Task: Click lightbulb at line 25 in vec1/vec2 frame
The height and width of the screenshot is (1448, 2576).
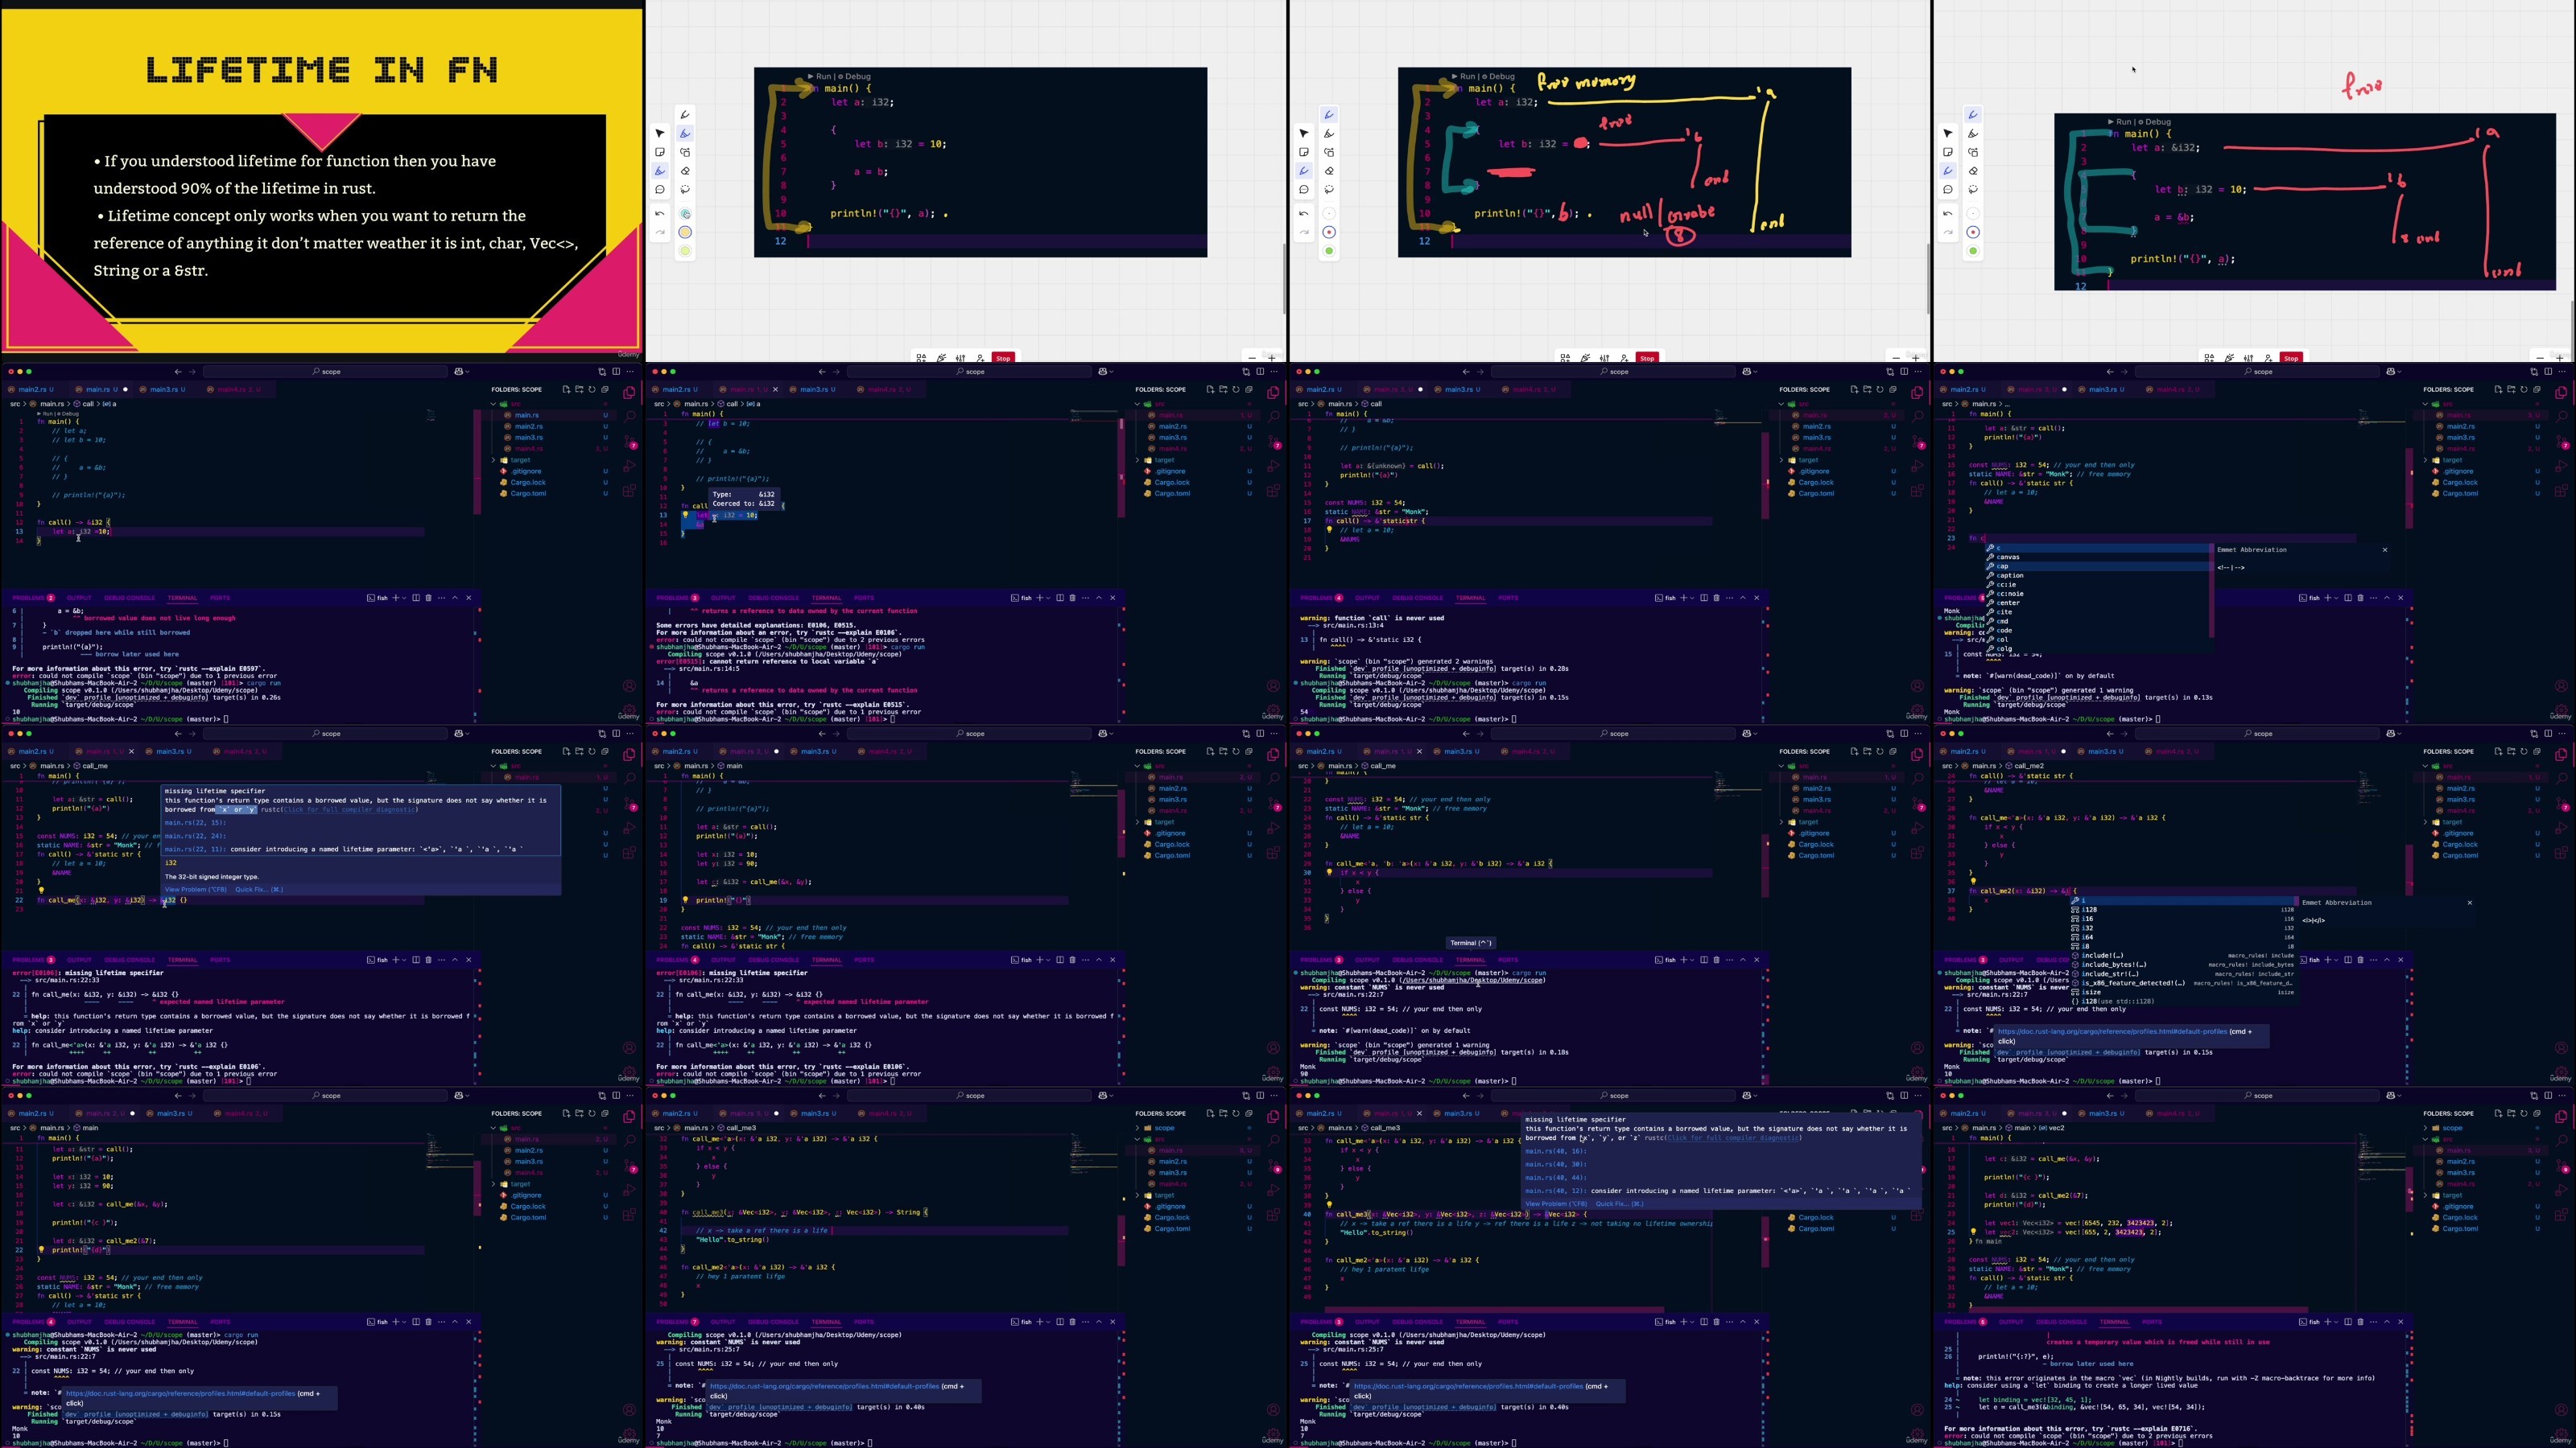Action: coord(1973,1232)
